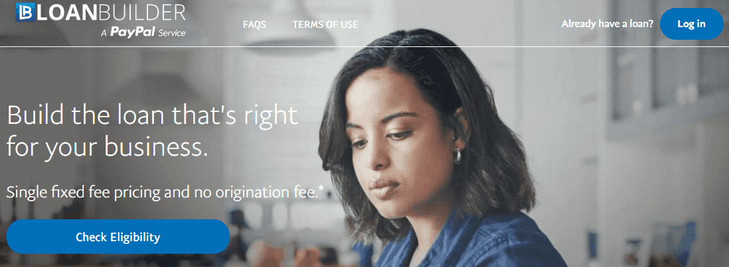Click the word 'Service' in the logo tagline
729x267 pixels.
171,33
